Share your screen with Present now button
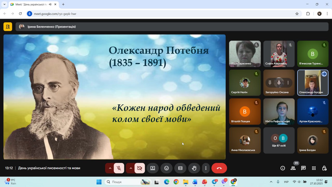 point(153,168)
